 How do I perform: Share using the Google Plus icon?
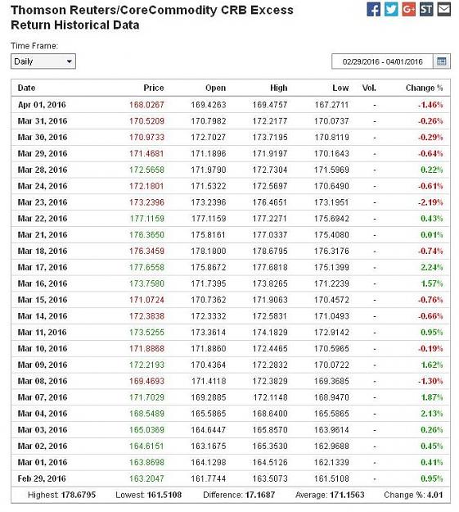tap(408, 9)
